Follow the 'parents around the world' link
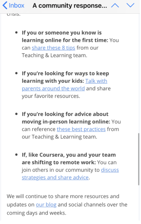This screenshot has height=224, width=141. pos(53,88)
